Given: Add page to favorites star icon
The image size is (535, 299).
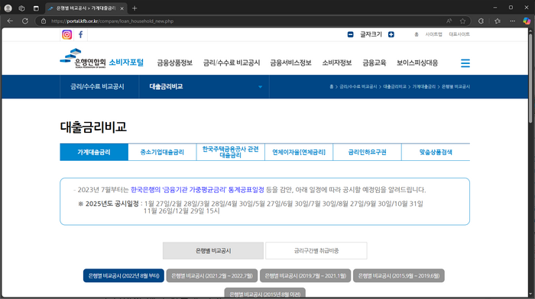Looking at the screenshot, I should point(462,21).
